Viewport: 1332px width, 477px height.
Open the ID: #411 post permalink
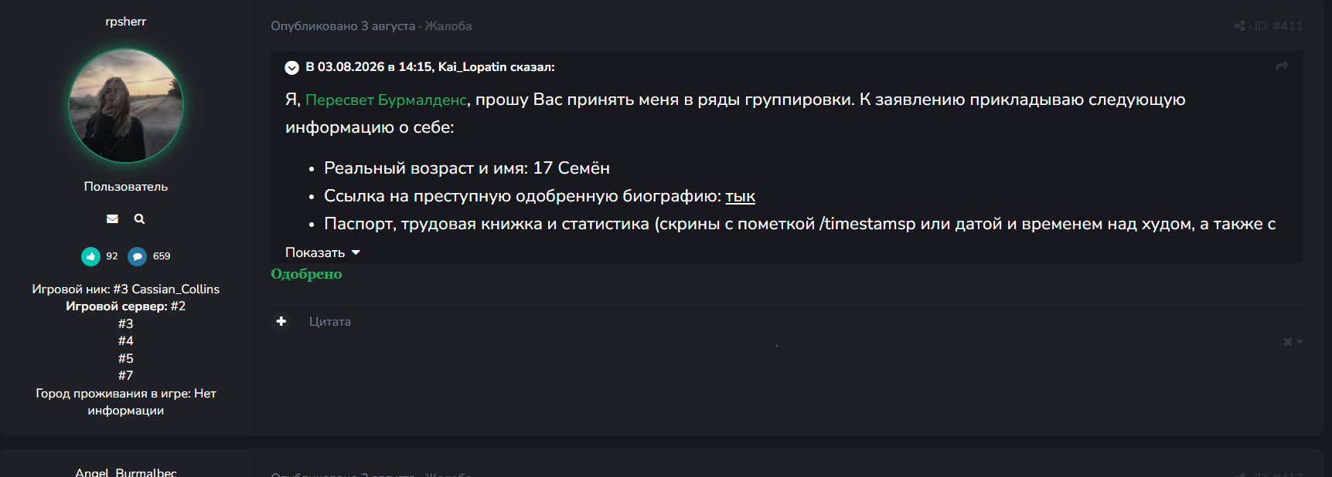pyautogui.click(x=1278, y=25)
